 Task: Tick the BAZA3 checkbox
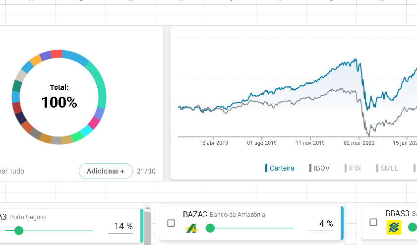click(x=171, y=223)
